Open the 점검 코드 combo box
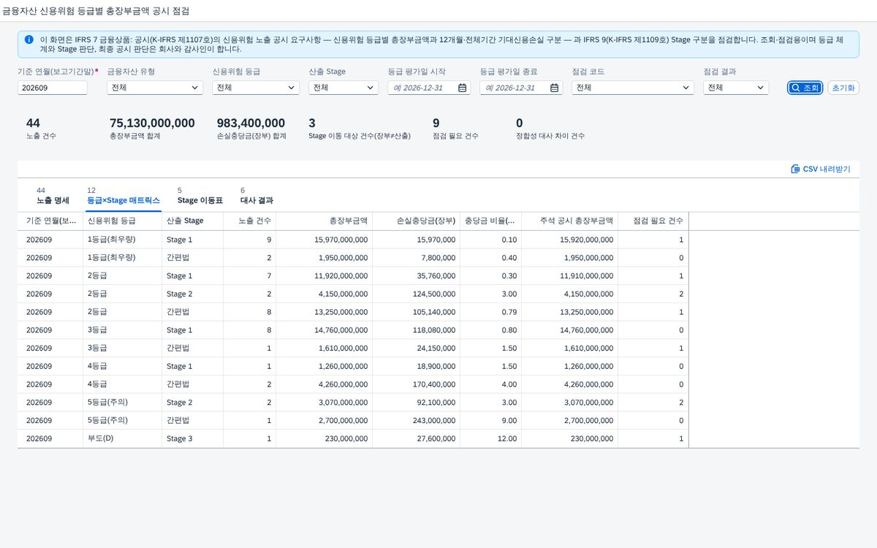Image resolution: width=877 pixels, height=548 pixels. pyautogui.click(x=633, y=88)
